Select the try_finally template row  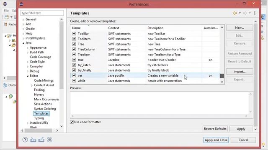coord(145,70)
